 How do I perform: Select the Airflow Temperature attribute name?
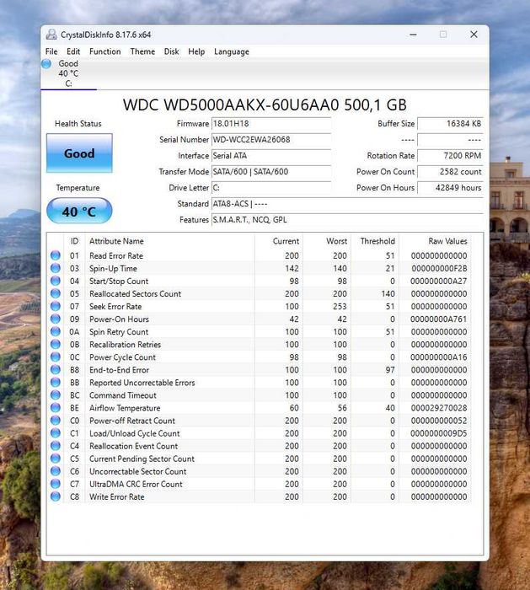[125, 408]
